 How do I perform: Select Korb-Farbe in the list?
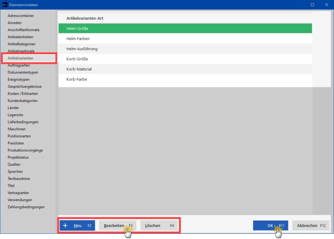pyautogui.click(x=185, y=79)
